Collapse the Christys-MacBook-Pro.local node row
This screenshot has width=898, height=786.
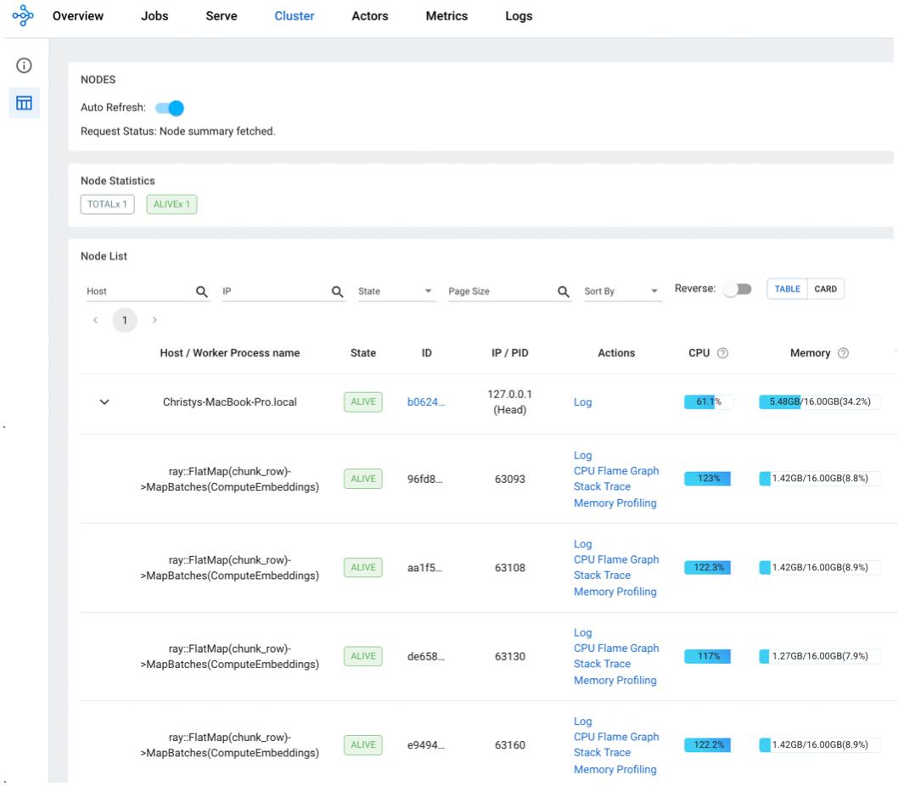(x=104, y=402)
